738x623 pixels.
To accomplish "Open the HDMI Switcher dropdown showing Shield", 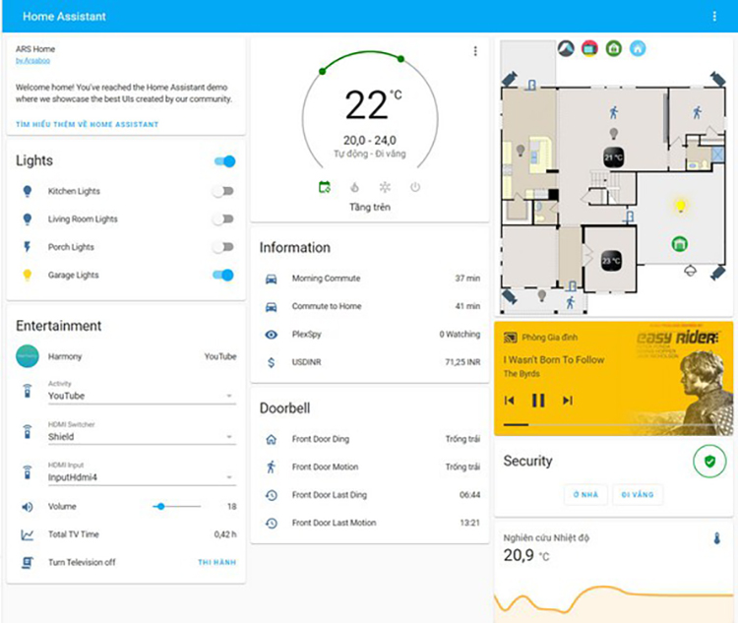I will pyautogui.click(x=141, y=437).
